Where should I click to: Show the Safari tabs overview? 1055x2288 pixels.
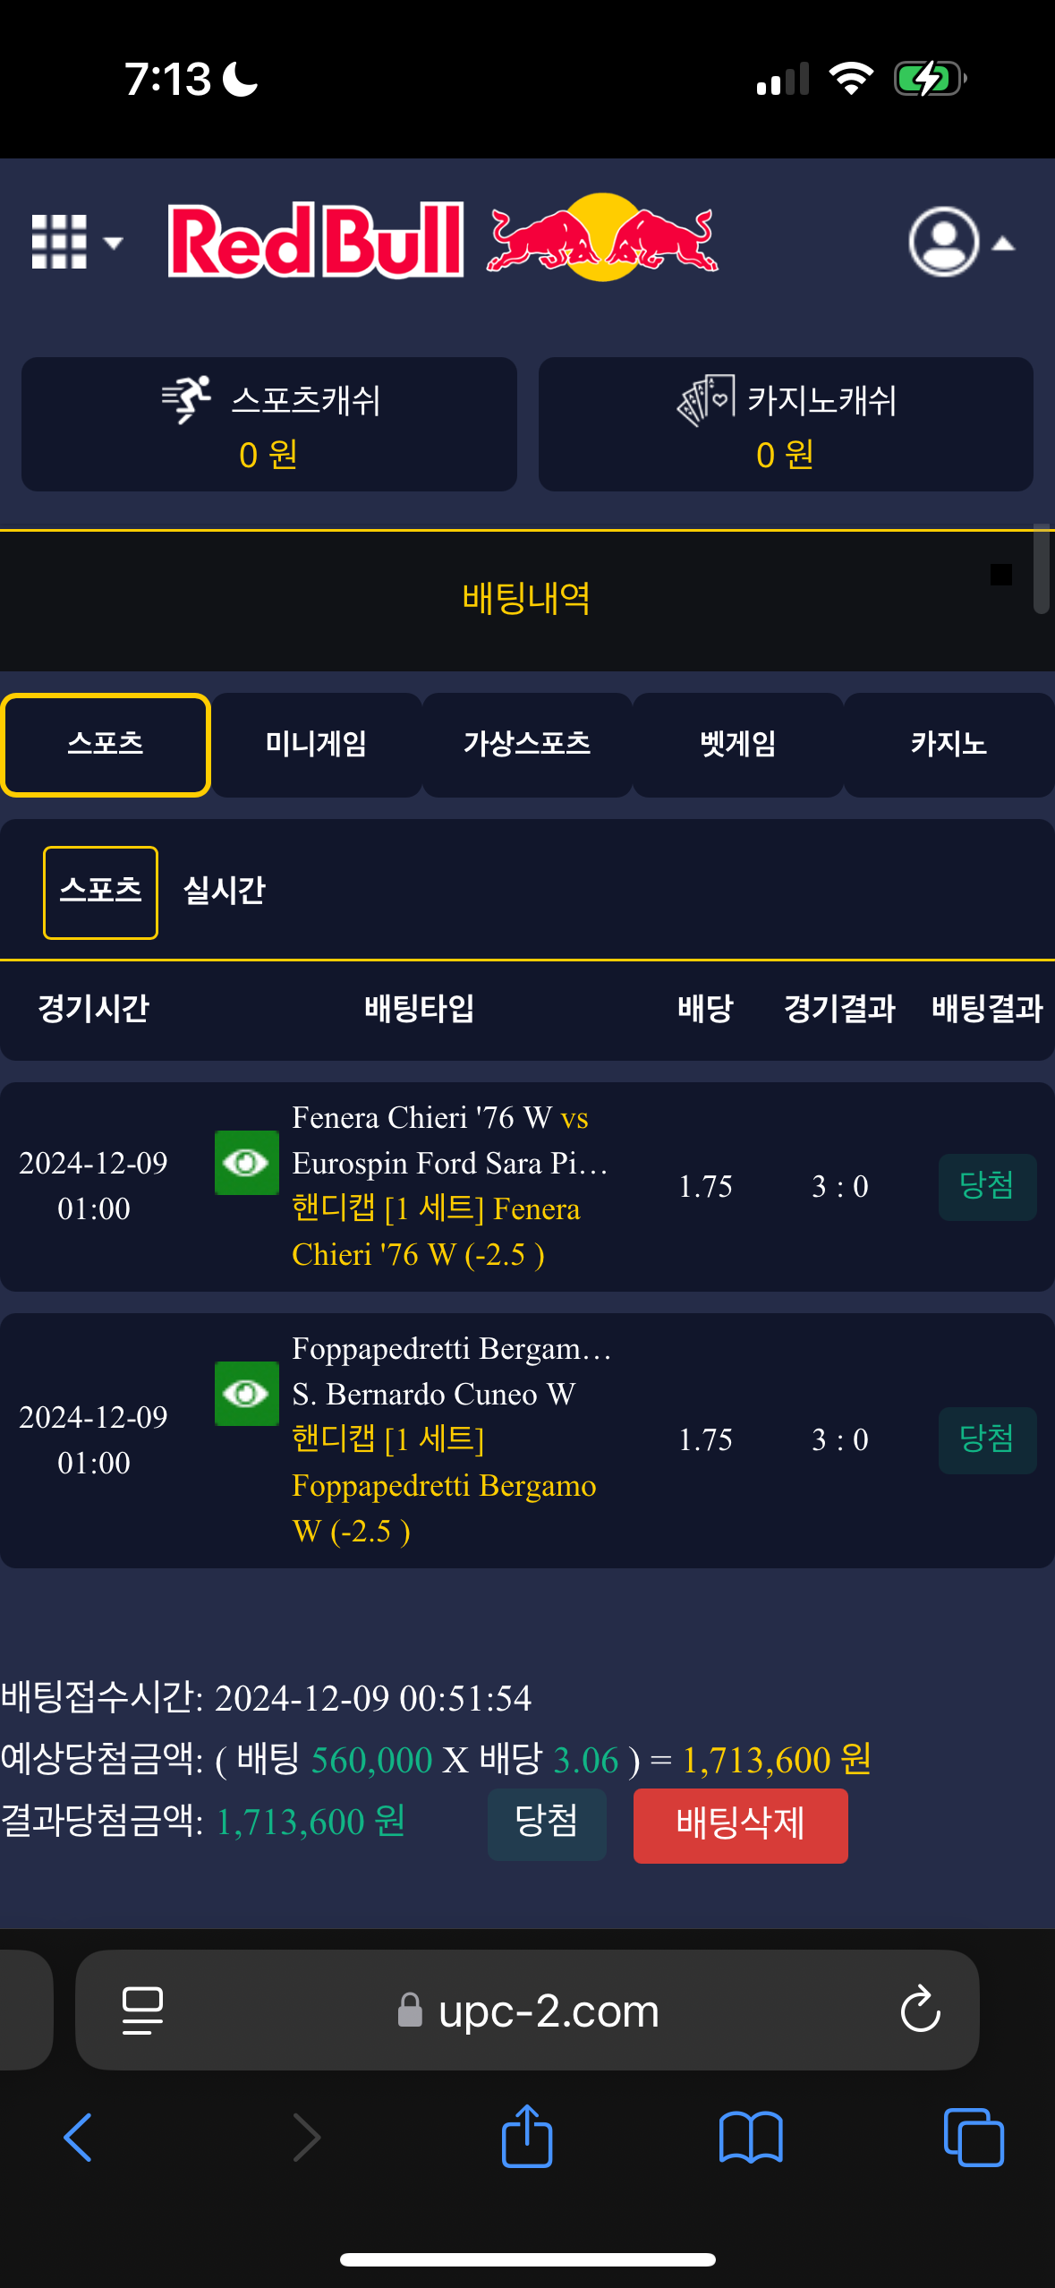pyautogui.click(x=974, y=2138)
